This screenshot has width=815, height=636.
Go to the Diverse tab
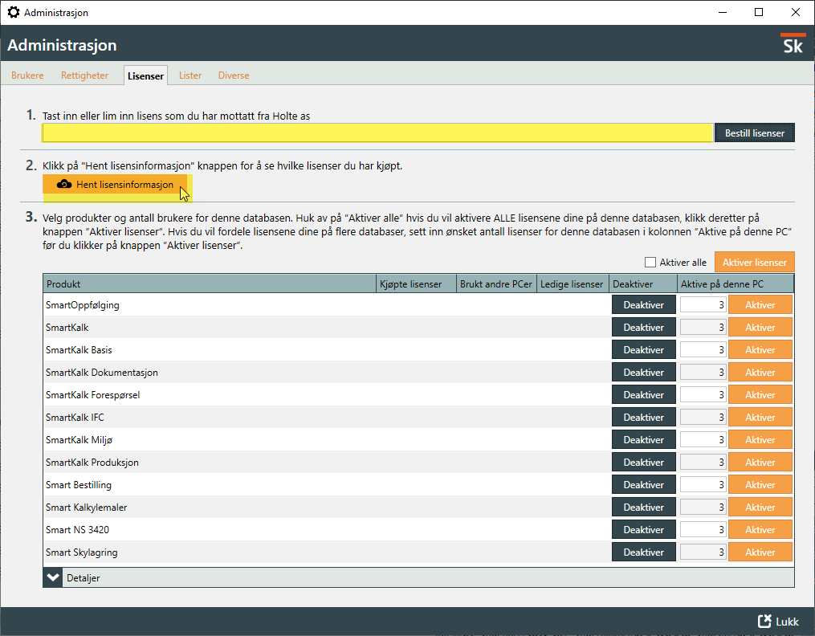[234, 75]
